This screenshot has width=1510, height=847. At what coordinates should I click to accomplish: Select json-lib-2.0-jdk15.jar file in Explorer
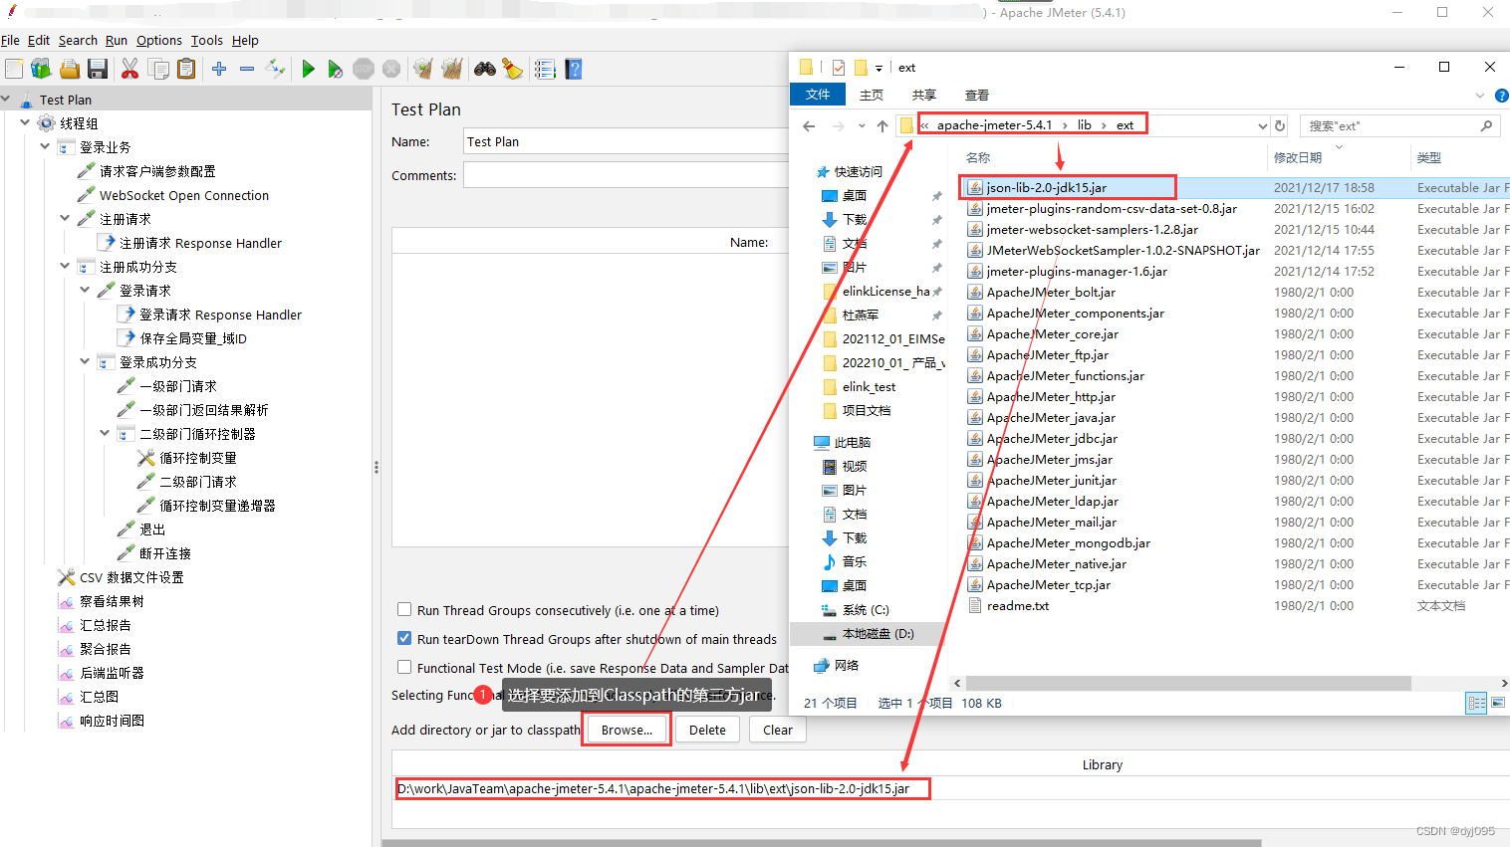point(1047,187)
